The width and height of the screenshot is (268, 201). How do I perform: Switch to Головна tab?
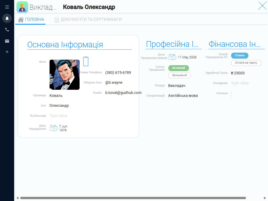(30, 19)
